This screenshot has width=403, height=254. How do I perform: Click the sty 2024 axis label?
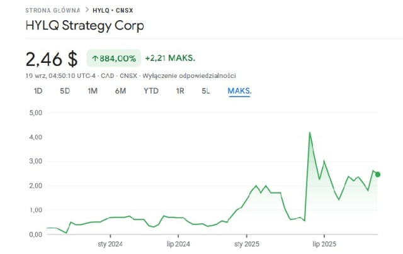click(110, 243)
